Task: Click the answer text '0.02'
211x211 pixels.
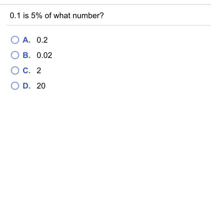Action: tap(44, 55)
